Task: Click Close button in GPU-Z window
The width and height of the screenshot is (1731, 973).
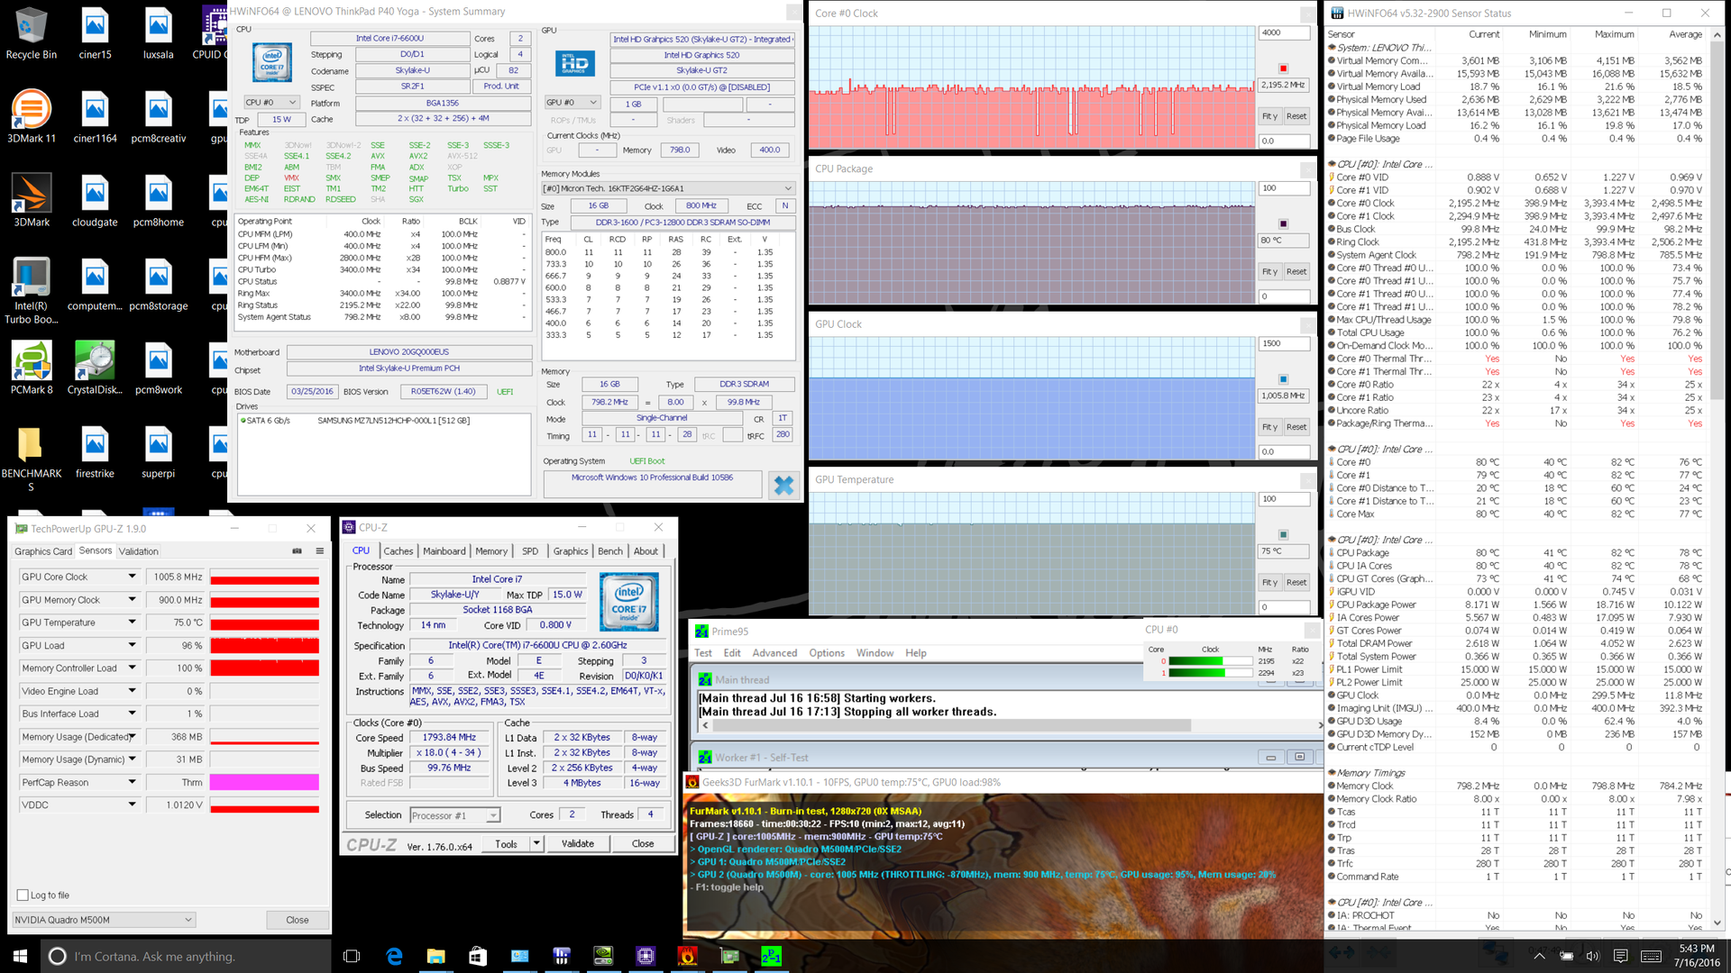Action: (x=298, y=920)
